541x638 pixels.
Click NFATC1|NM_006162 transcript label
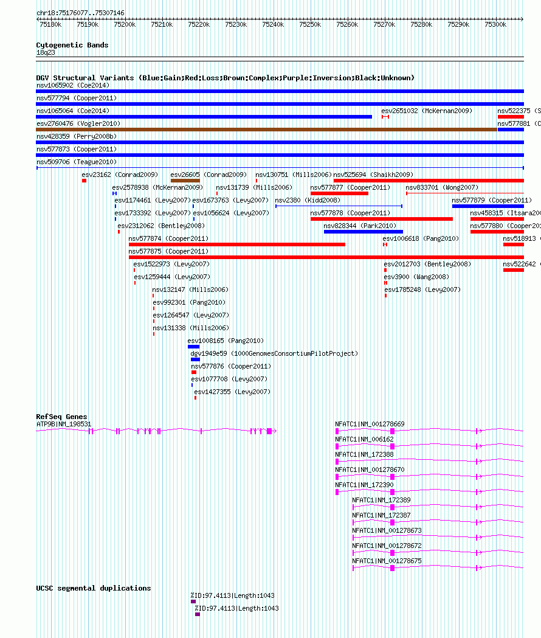coord(365,440)
